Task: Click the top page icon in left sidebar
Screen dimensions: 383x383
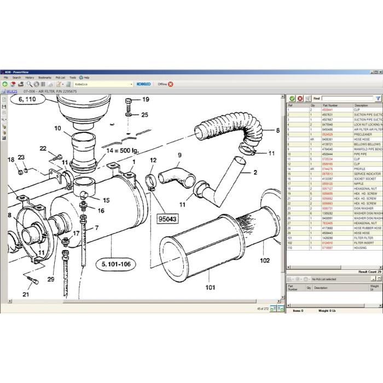Action: coord(4,100)
